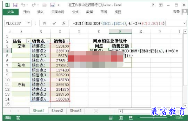Viewport: 188px width, 121px height.
Task: Open the redo history dropdown arrow
Action: [38, 5]
